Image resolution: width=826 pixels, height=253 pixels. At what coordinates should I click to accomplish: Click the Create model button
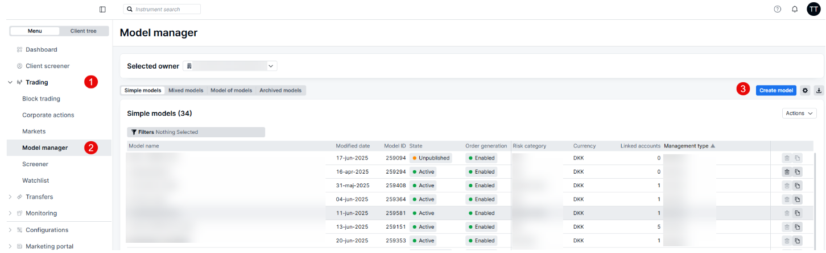click(x=775, y=90)
